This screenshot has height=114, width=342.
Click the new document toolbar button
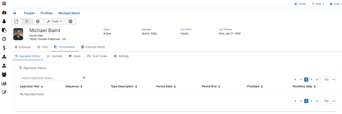(x=16, y=21)
